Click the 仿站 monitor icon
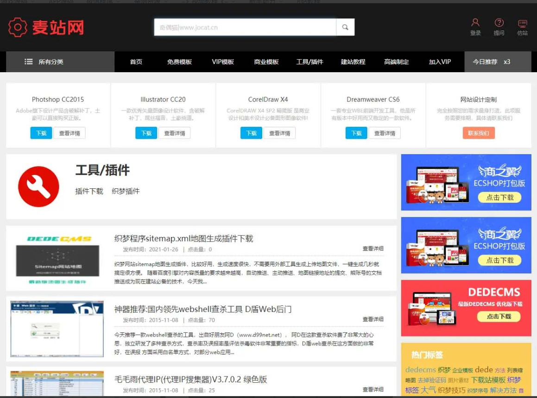The width and height of the screenshot is (537, 398). 523,23
